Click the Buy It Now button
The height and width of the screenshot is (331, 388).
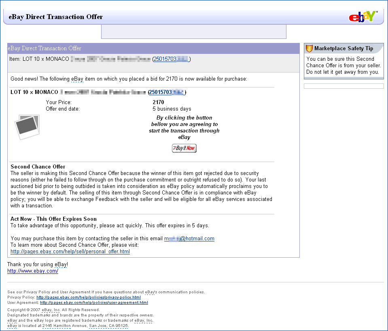(184, 148)
